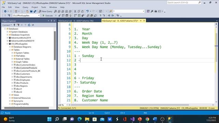The image size is (219, 123).
Task: Expand the AdventureWorks2019 database node
Action: point(8,38)
